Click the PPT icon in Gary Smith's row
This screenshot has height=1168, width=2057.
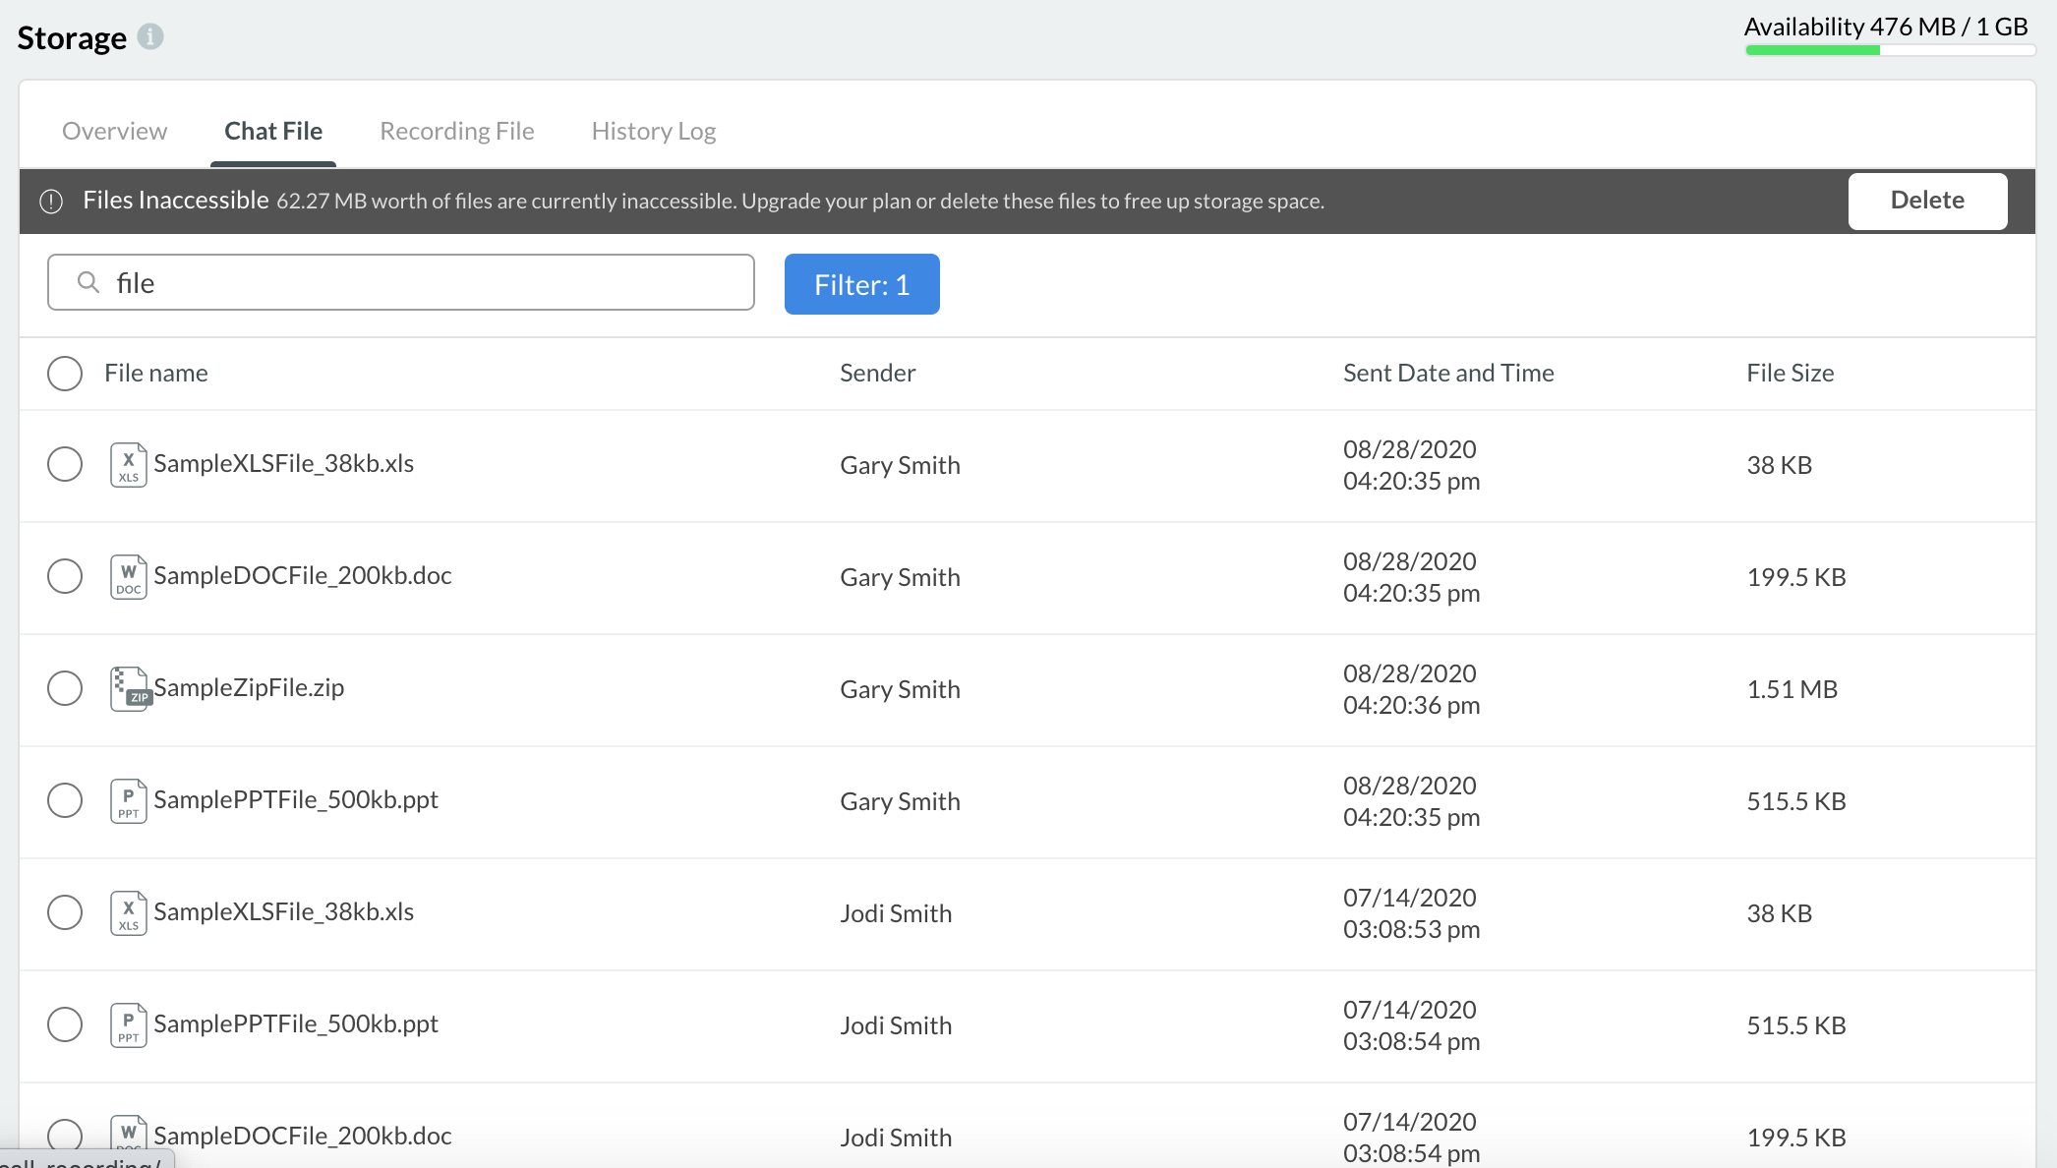129,800
